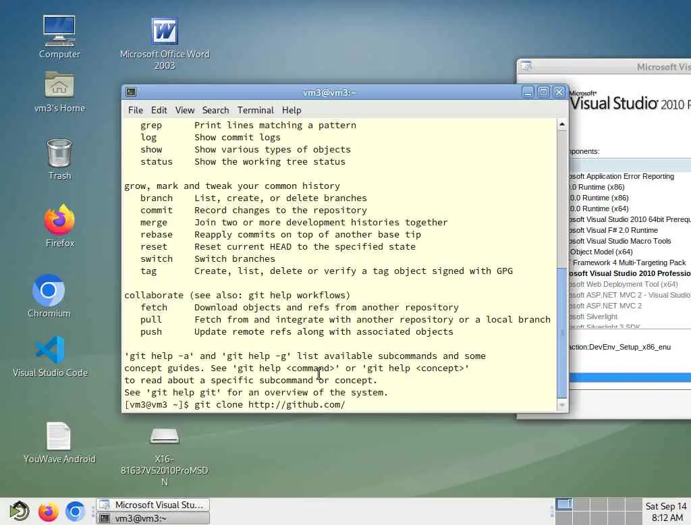The height and width of the screenshot is (525, 691).
Task: Minimize the terminal window
Action: click(x=528, y=92)
